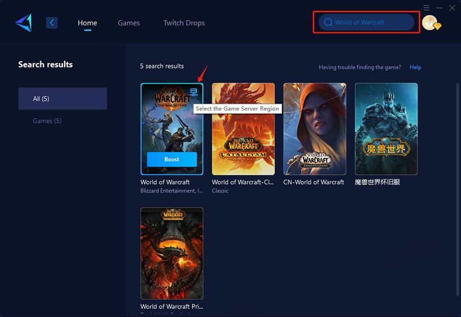Click the "魔兽世界怀旧服" title text
Image resolution: width=461 pixels, height=317 pixels.
[x=377, y=182]
